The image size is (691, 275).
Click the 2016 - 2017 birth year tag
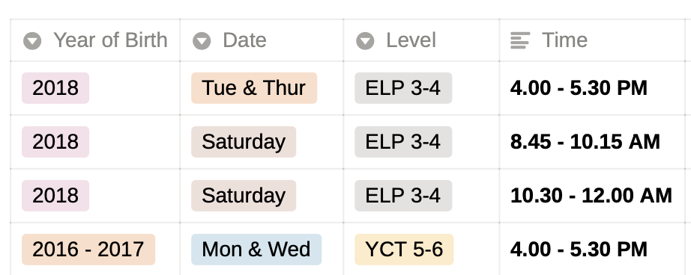(88, 250)
